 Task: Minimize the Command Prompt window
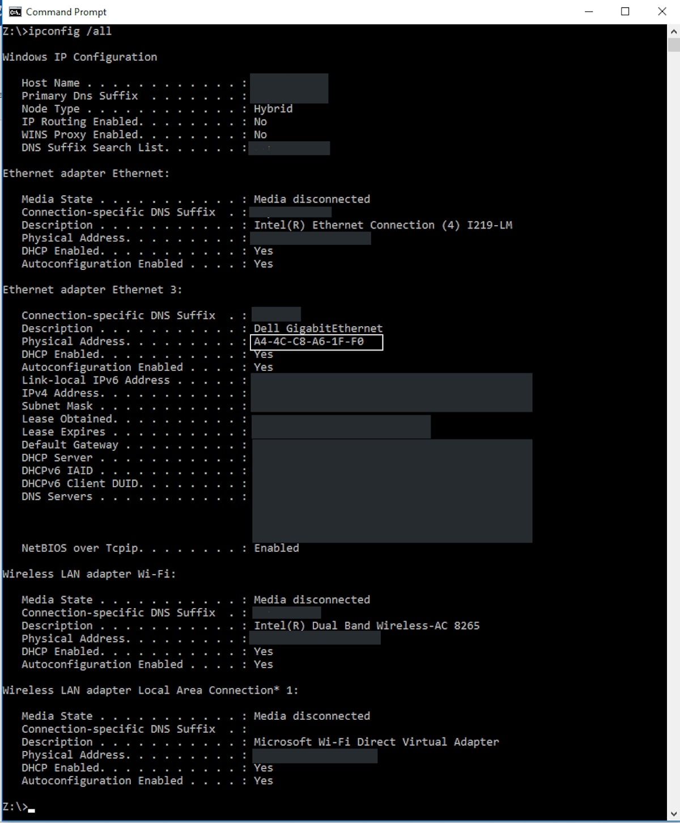pyautogui.click(x=589, y=12)
